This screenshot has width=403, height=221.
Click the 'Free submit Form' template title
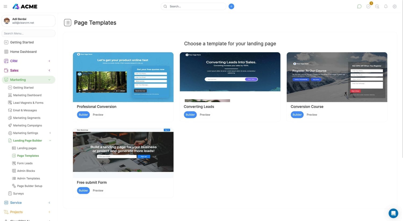point(92,183)
